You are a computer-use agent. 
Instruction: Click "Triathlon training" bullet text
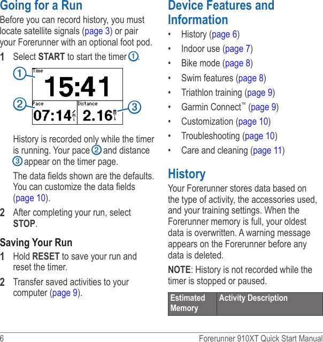(212, 93)
